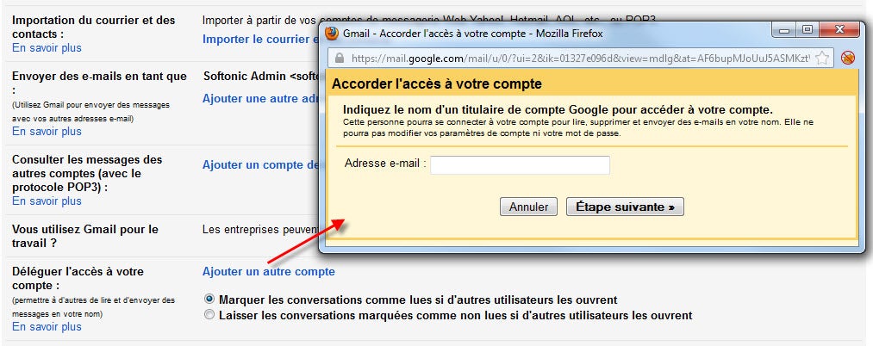873x346 pixels.
Task: Close the Firefox popup window
Action: click(x=839, y=31)
